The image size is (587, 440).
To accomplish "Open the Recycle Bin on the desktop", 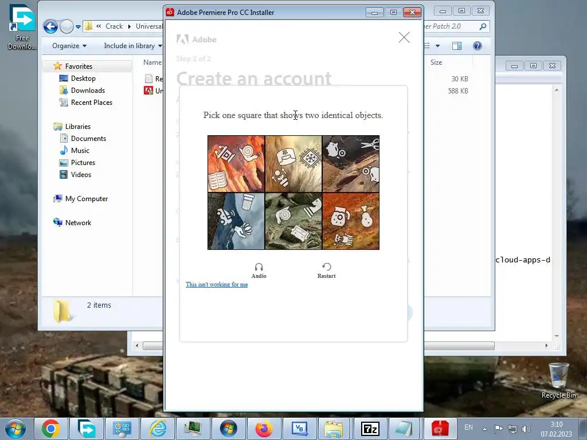I will coord(558,381).
